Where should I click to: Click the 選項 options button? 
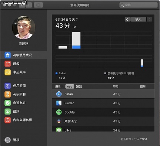pyautogui.click(x=12, y=140)
